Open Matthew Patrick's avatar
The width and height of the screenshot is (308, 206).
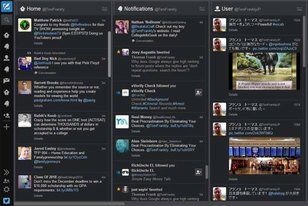click(x=25, y=25)
